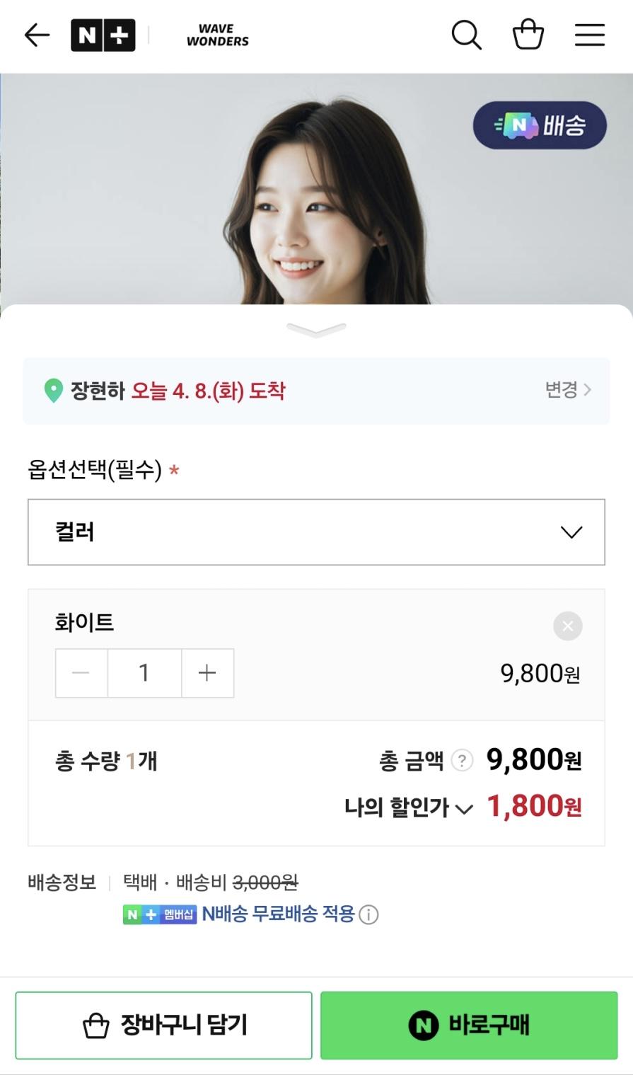Open the shopping basket icon
633x1075 pixels.
[528, 35]
